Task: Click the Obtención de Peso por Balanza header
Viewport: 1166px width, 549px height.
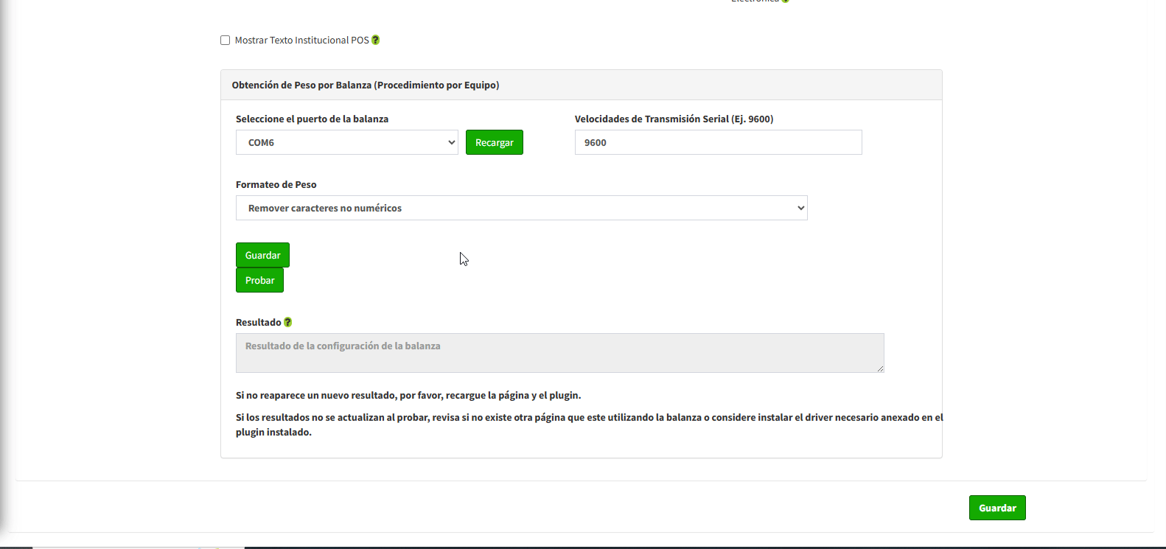Action: tap(366, 85)
